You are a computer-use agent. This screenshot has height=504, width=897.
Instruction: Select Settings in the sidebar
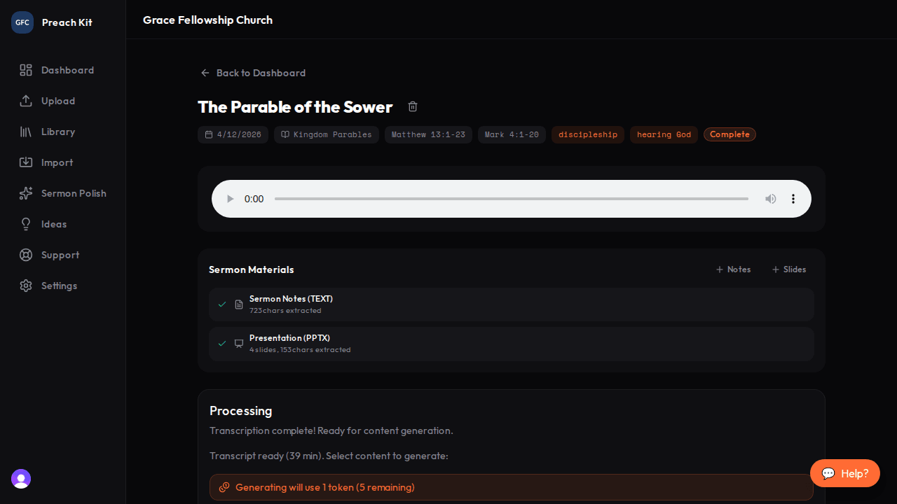click(x=26, y=286)
